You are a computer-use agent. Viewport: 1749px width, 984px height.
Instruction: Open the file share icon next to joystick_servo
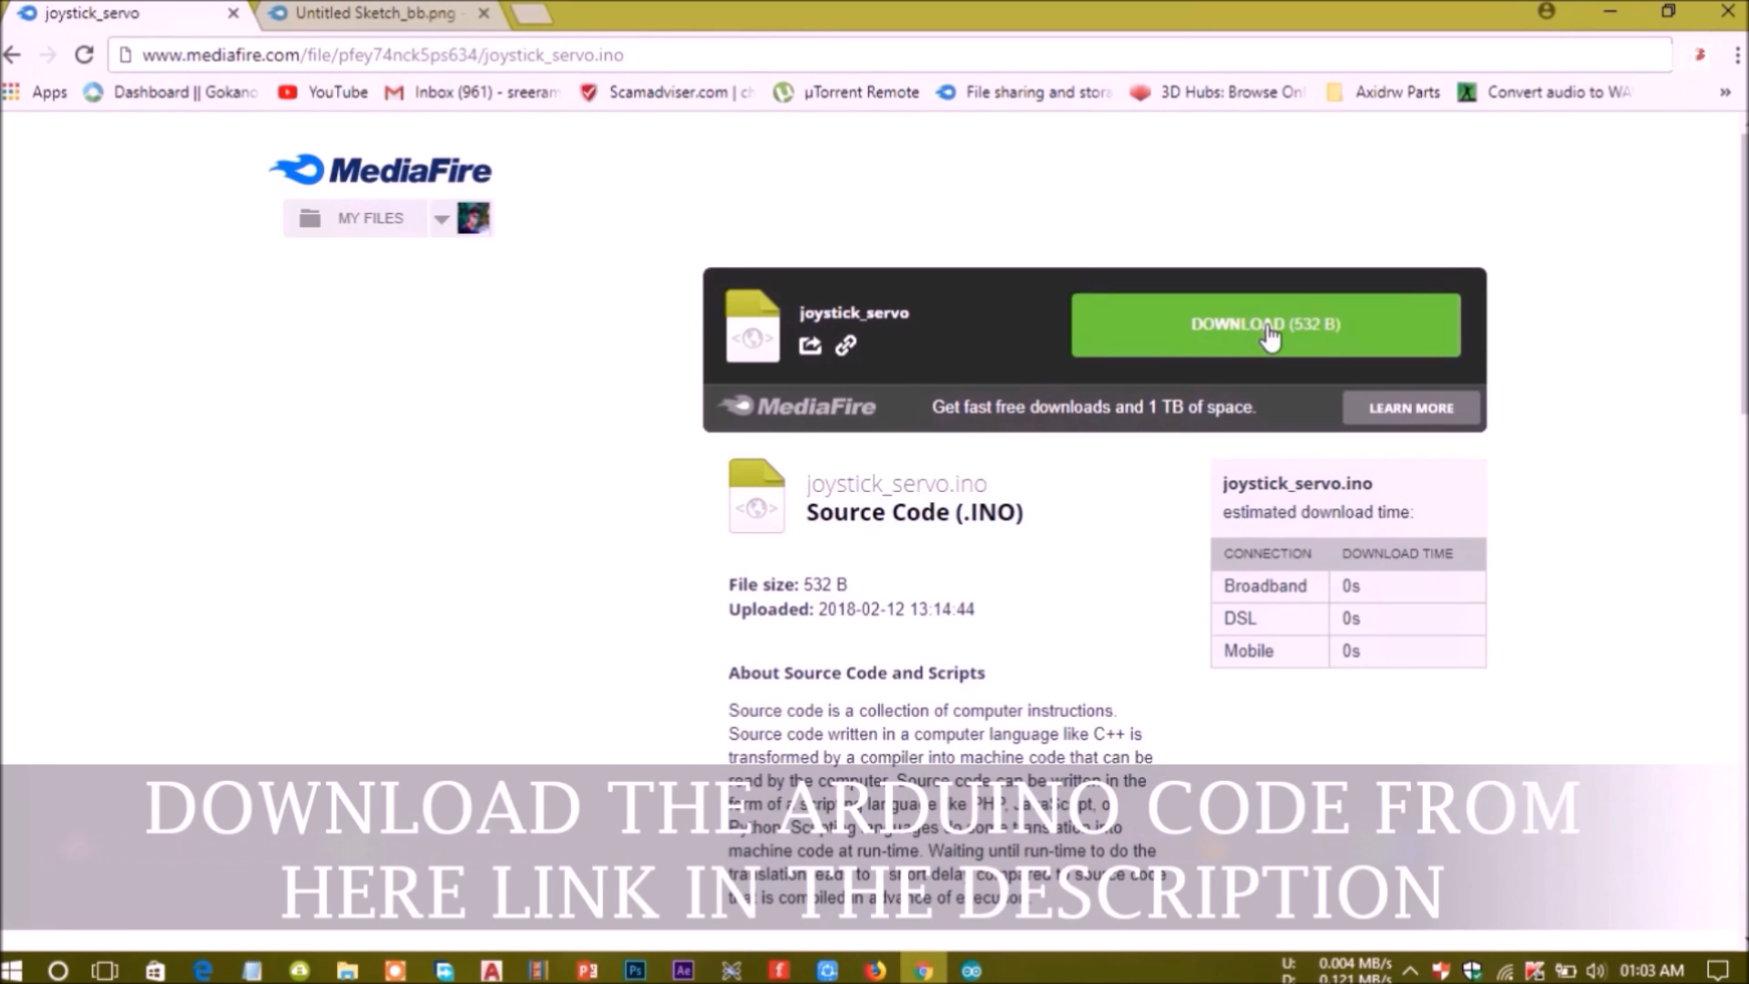pos(809,345)
